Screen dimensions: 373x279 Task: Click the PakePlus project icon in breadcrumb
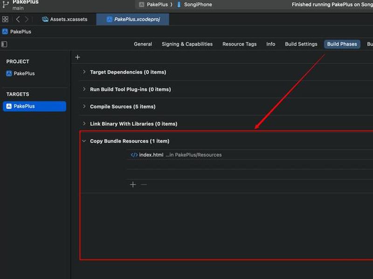(5, 32)
